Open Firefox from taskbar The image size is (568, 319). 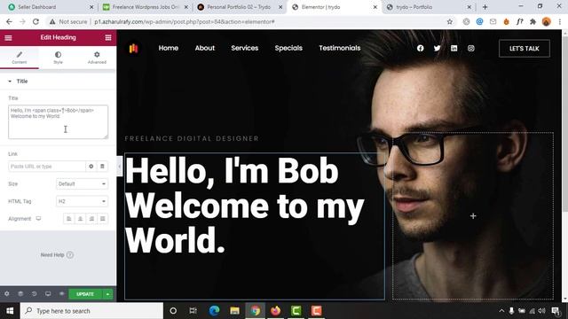click(x=275, y=311)
